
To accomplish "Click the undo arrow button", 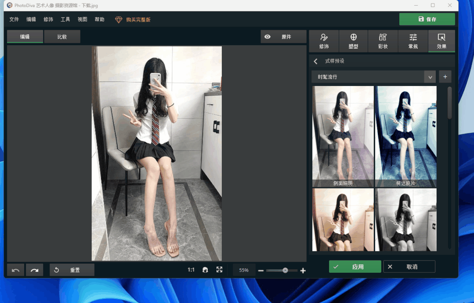I will (15, 270).
